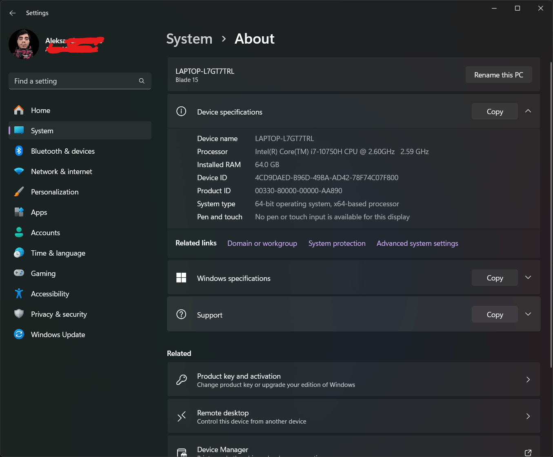Viewport: 553px width, 457px height.
Task: Copy the Support information
Action: 495,314
